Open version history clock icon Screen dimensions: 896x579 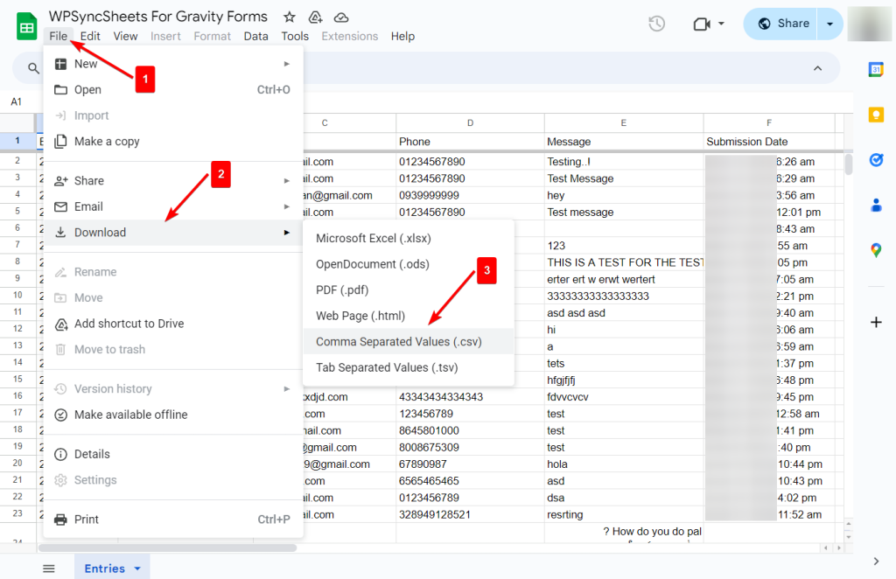coord(656,24)
